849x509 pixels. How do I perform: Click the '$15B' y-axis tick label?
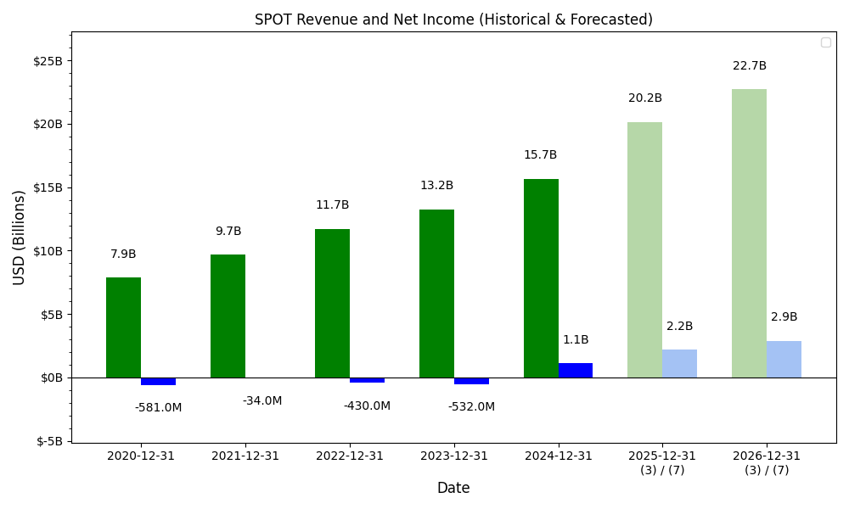click(x=48, y=187)
